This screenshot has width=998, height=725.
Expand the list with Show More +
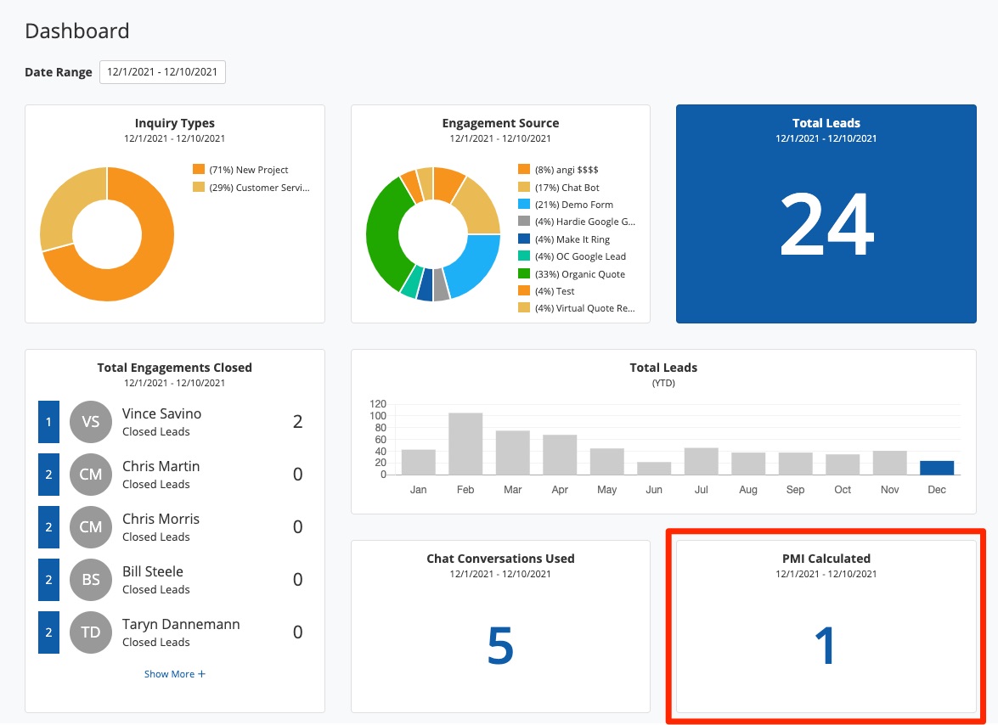click(174, 674)
